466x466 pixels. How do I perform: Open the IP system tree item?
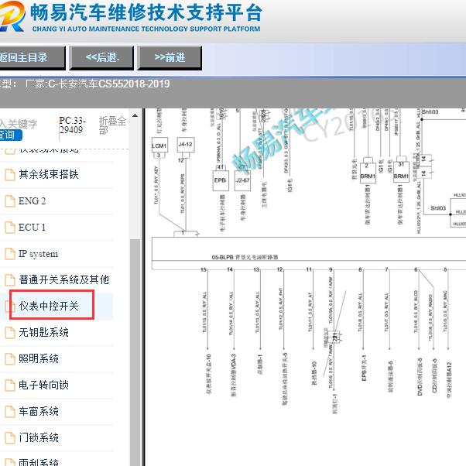pos(38,254)
